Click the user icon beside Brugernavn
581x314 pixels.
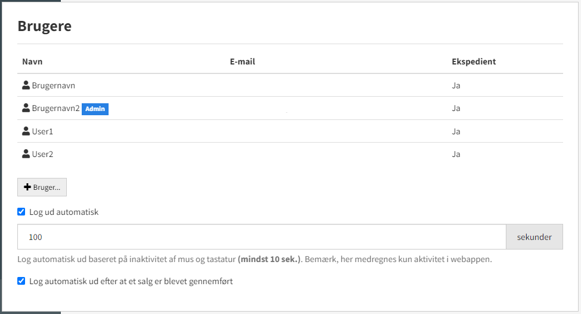click(26, 85)
